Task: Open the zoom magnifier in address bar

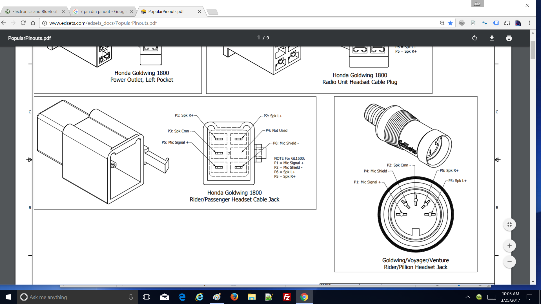Action: click(x=442, y=23)
